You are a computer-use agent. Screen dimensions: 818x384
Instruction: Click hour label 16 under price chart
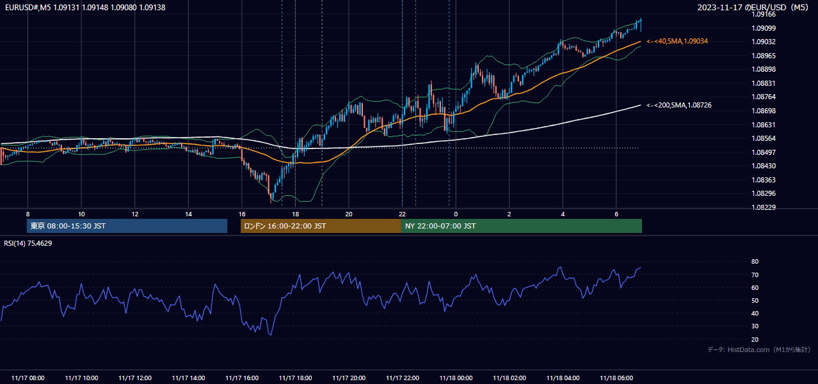(x=241, y=214)
